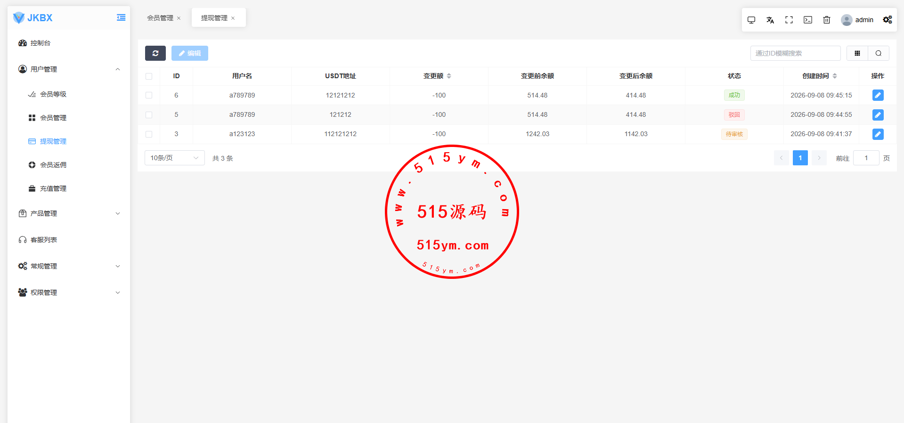Collapse the sidebar menu icon
The image size is (904, 423).
121,17
